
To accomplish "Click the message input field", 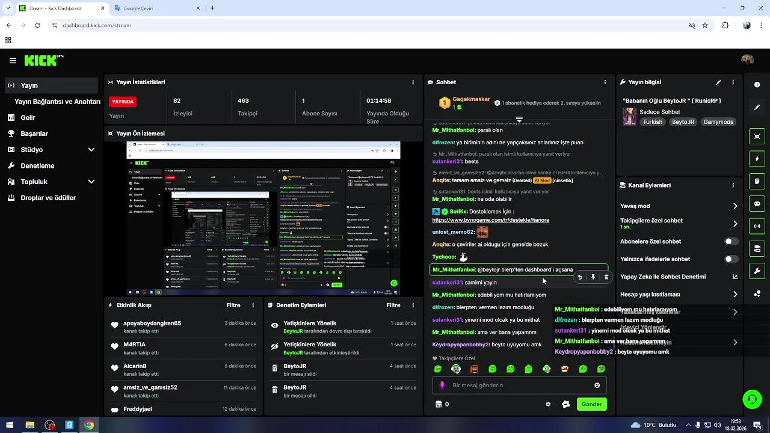I will coord(519,385).
